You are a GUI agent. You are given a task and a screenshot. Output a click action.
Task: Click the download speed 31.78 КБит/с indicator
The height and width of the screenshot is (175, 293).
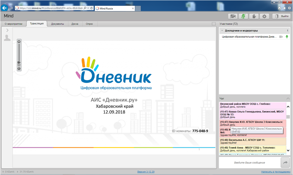click(25, 172)
